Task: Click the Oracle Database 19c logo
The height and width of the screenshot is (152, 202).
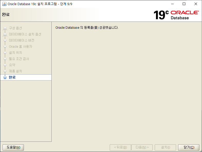Action: (x=176, y=15)
